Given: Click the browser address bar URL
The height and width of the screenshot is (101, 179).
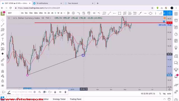Looking at the screenshot, I should (39, 8).
